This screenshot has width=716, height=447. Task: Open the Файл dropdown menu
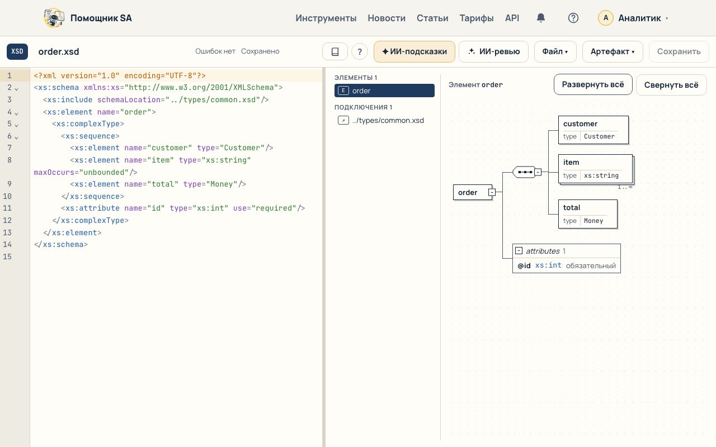pyautogui.click(x=555, y=51)
